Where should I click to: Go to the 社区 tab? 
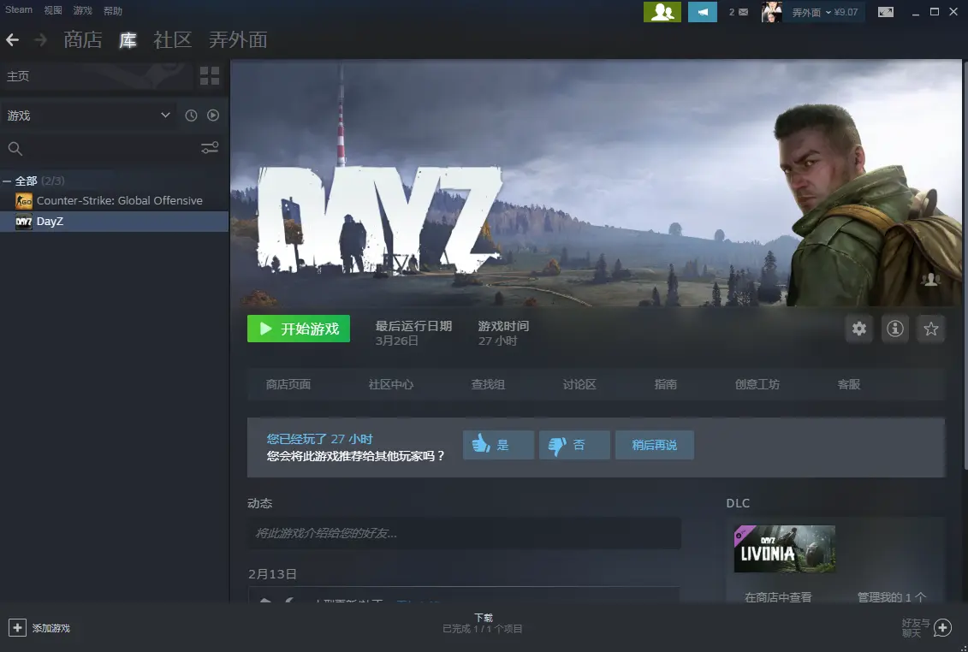(172, 40)
